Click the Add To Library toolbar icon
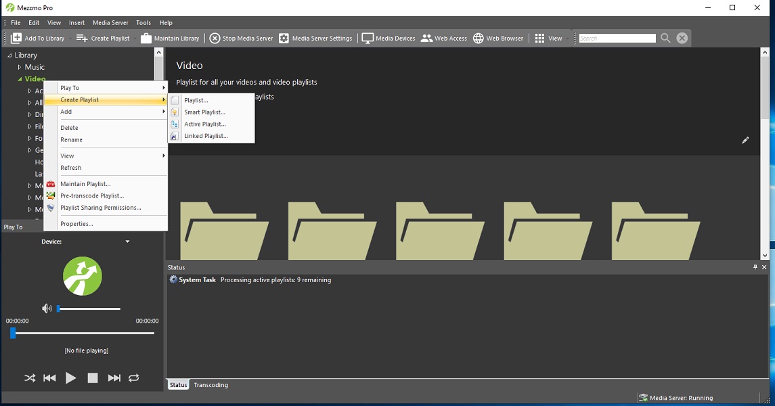 coord(16,38)
